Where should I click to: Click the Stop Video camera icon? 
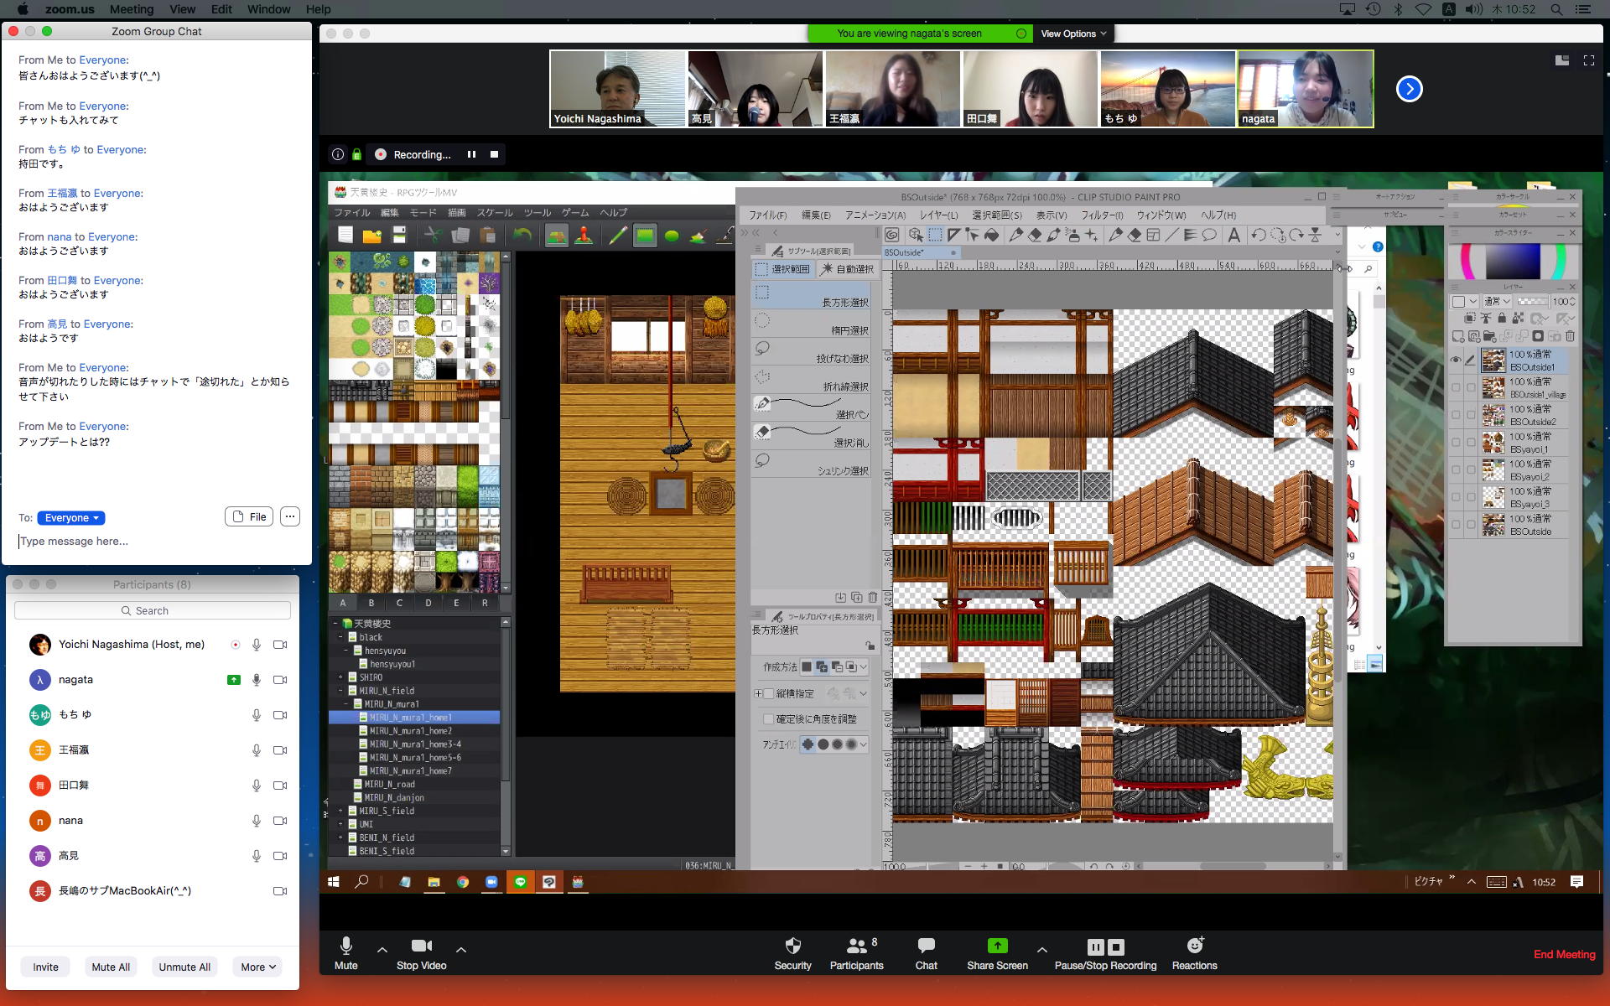(421, 946)
